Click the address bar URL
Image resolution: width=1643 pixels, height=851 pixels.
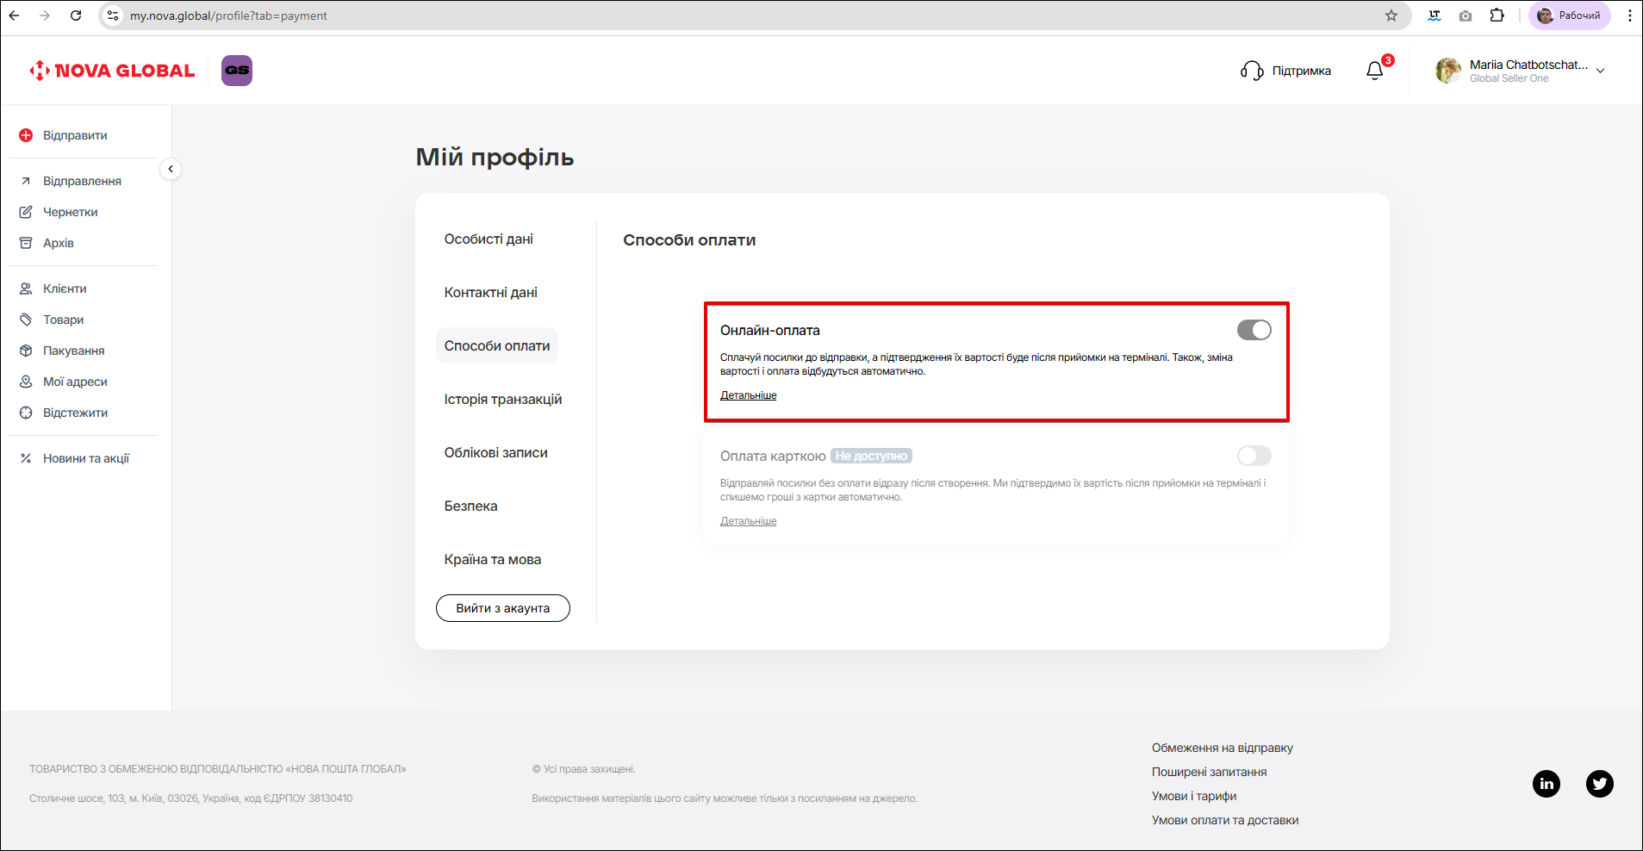(x=228, y=16)
